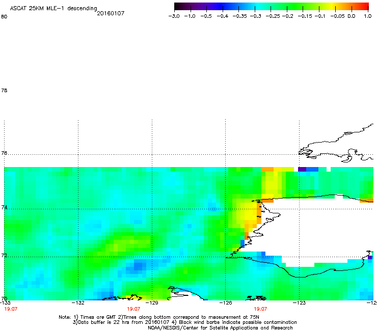This screenshot has width=377, height=331.
Task: Click the '-0.2' color scale label
Action: point(287,16)
